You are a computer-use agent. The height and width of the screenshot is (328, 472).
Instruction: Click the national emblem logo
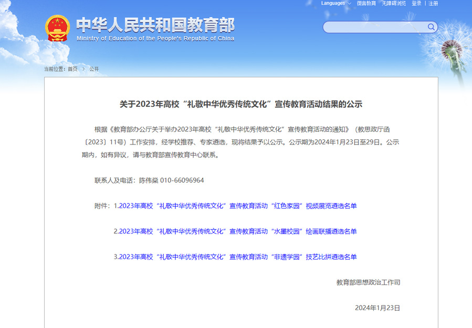[x=57, y=28]
